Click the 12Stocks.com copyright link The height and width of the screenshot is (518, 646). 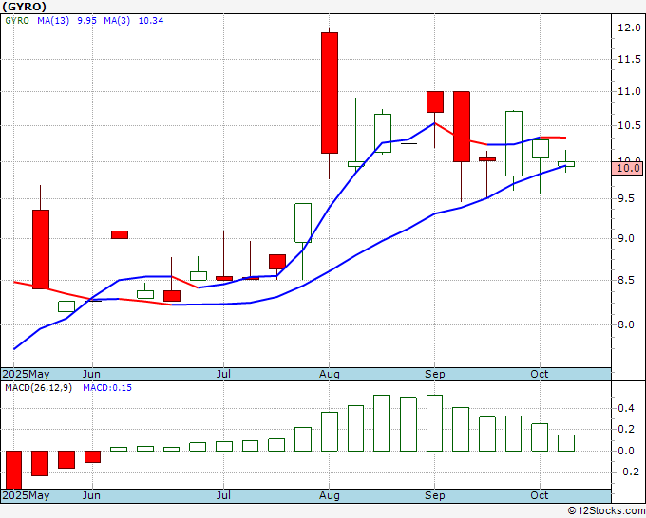[606, 511]
